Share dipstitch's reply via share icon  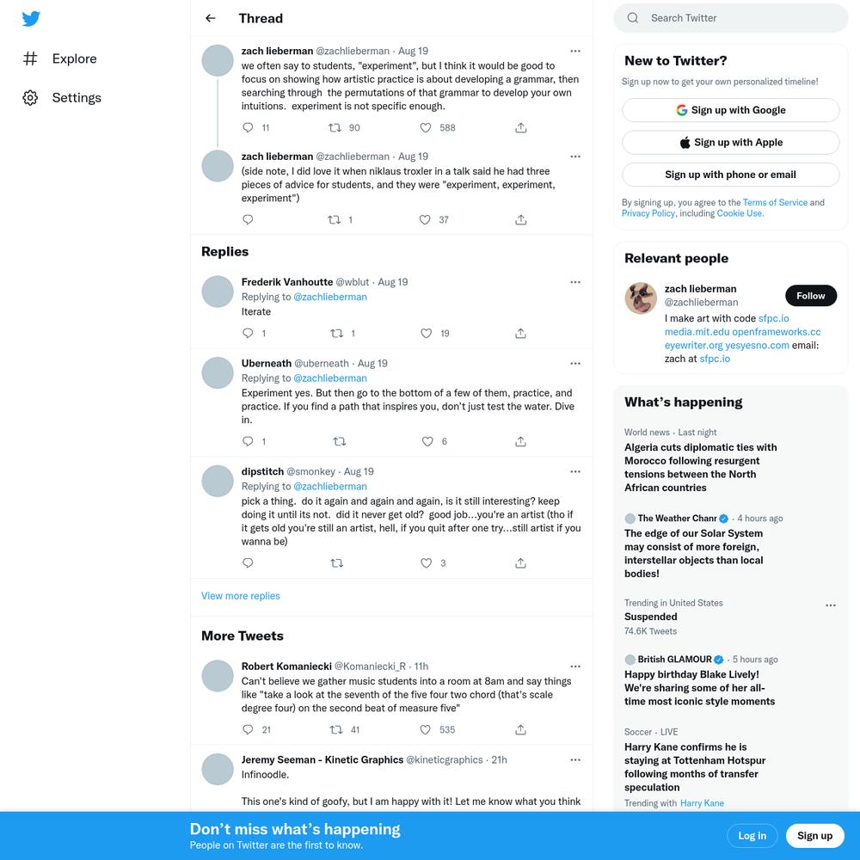point(520,562)
